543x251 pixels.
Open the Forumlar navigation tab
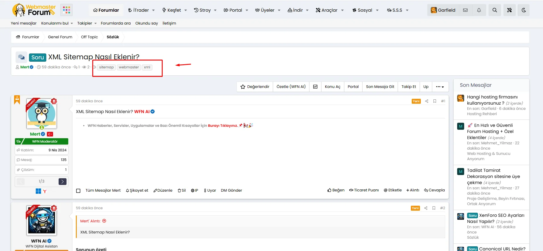tap(106, 10)
